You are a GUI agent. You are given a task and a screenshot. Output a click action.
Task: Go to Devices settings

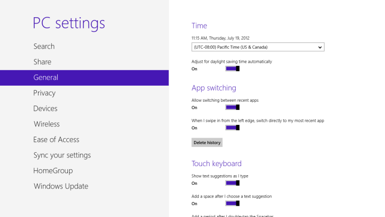45,109
